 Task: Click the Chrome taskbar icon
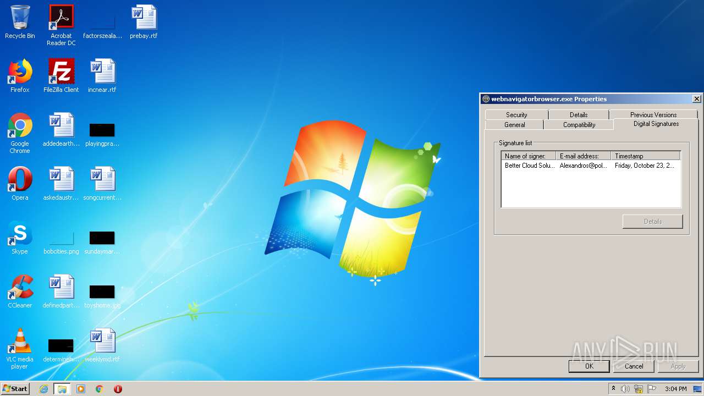[100, 389]
